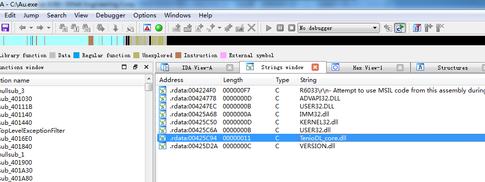Open the Edit menu
This screenshot has width=485, height=182.
click(x=10, y=15)
